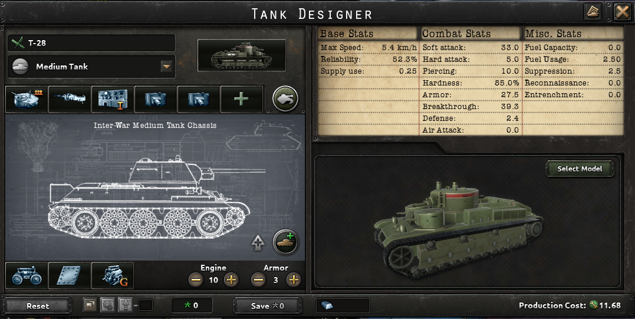Decrease the Engine level with minus
This screenshot has width=635, height=319.
(196, 279)
